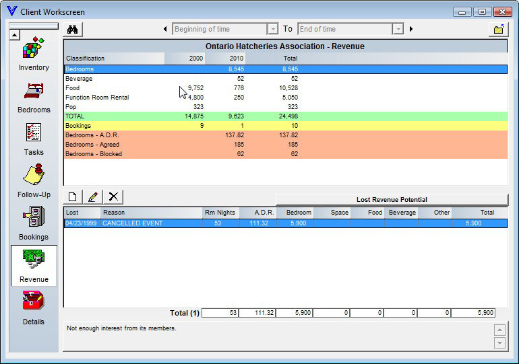
Task: Sort by the Rm Nights column header
Action: coord(220,213)
